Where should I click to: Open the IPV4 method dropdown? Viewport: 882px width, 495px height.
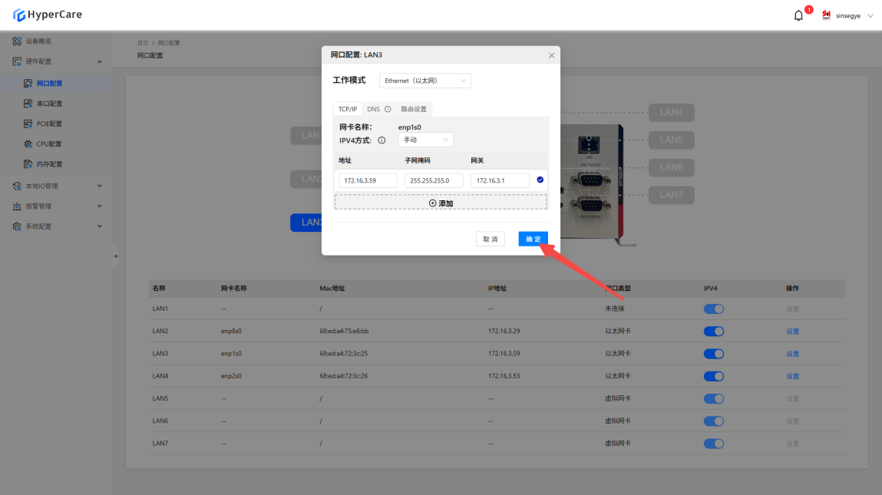tap(425, 140)
